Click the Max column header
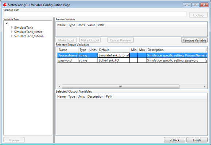The image size is (211, 145). pyautogui.click(x=142, y=50)
